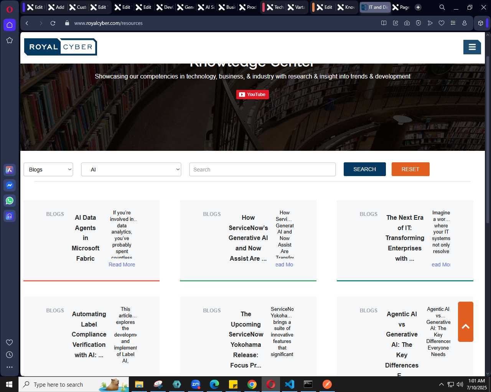This screenshot has width=491, height=392.
Task: Switch to the 'IT and Dig' browser tab
Action: coord(375,7)
